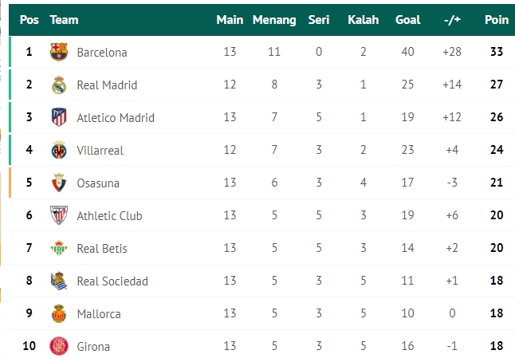Click the Osasuna club crest

coord(59,183)
